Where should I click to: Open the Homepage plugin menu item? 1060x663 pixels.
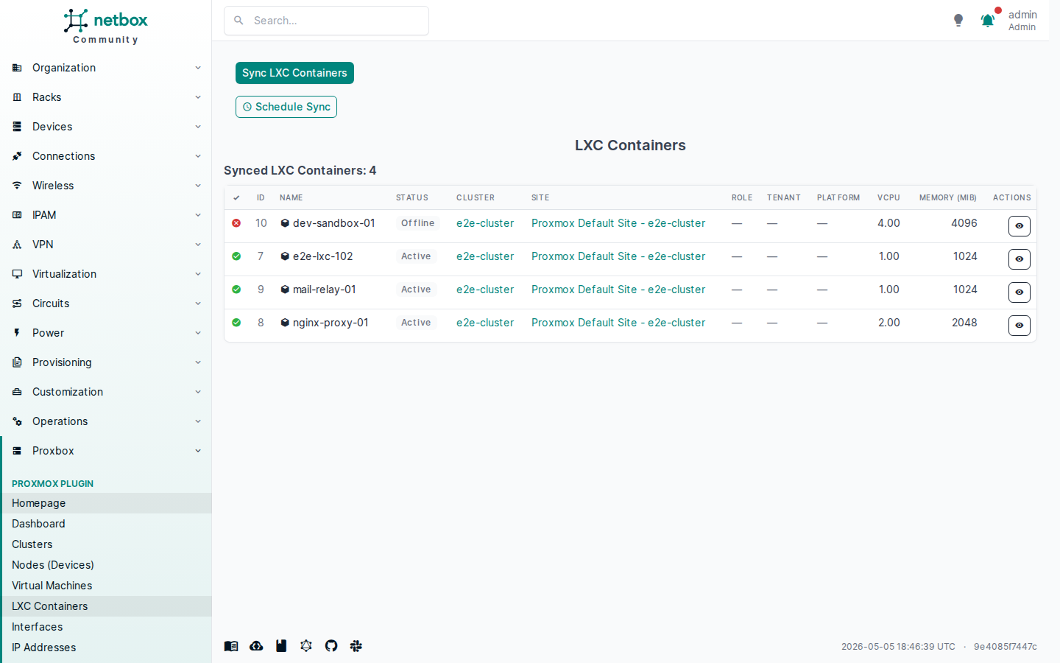(106, 503)
